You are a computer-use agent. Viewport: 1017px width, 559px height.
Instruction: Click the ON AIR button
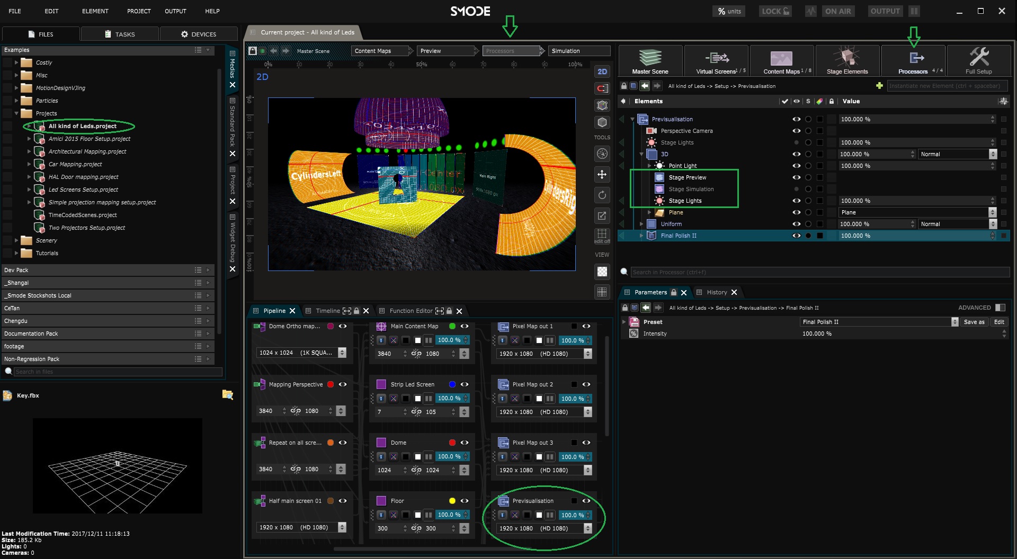click(x=838, y=11)
